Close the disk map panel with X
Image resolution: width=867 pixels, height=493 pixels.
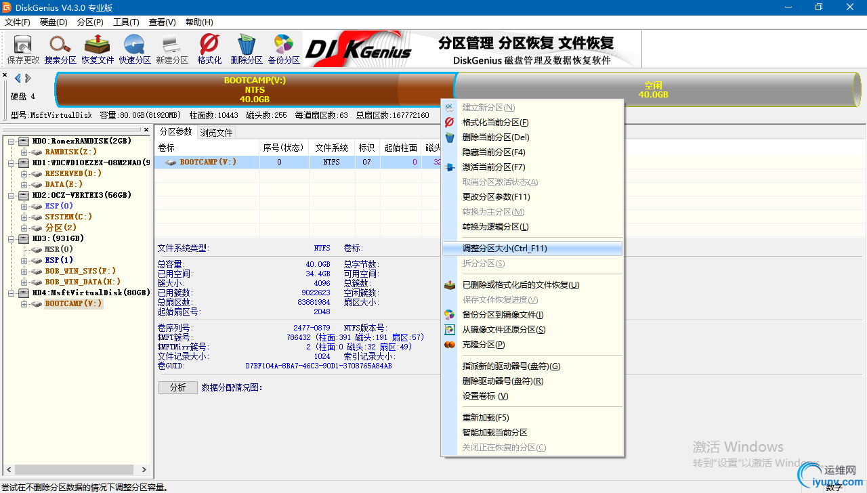[5, 75]
